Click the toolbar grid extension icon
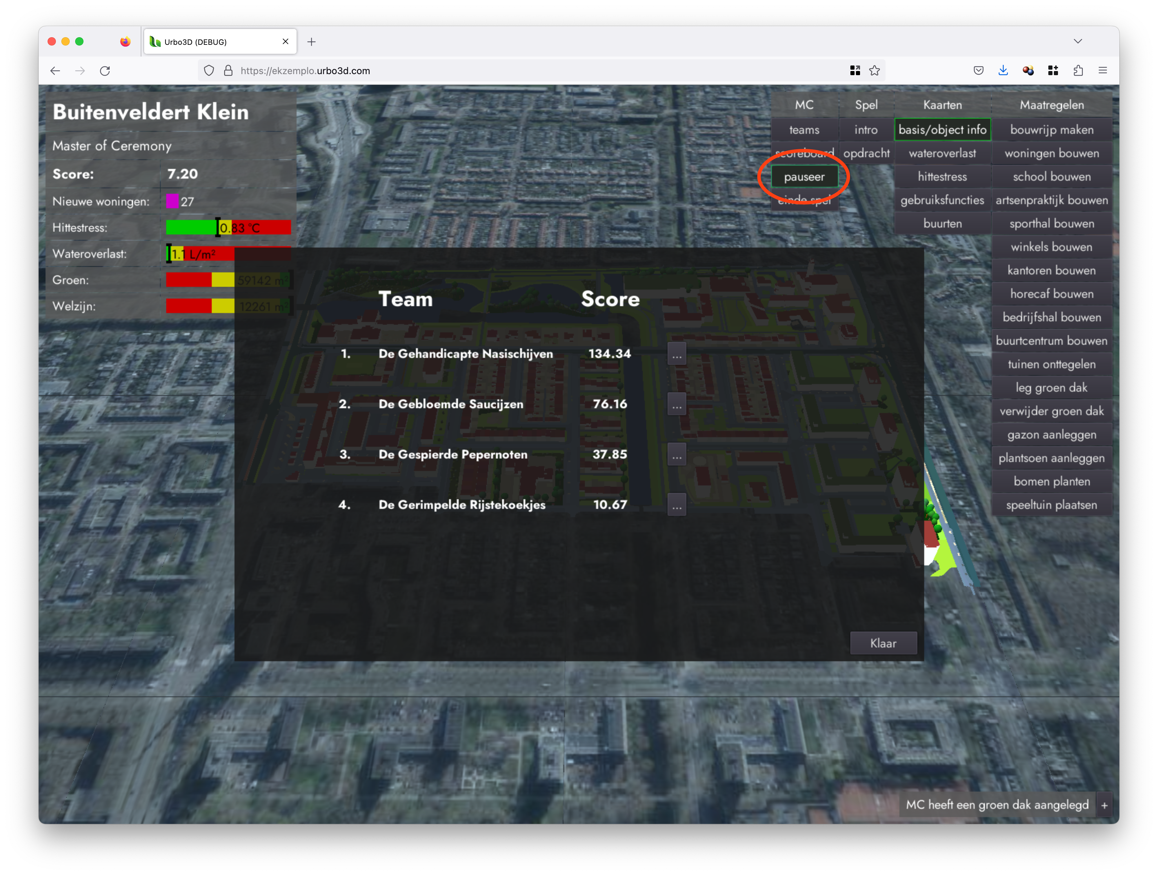 click(1053, 71)
